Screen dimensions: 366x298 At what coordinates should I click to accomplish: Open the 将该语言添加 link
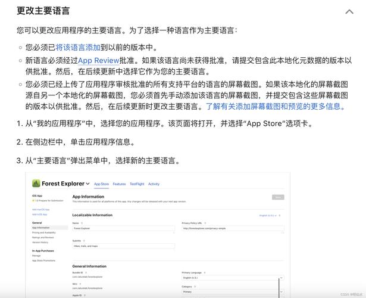[x=78, y=48]
